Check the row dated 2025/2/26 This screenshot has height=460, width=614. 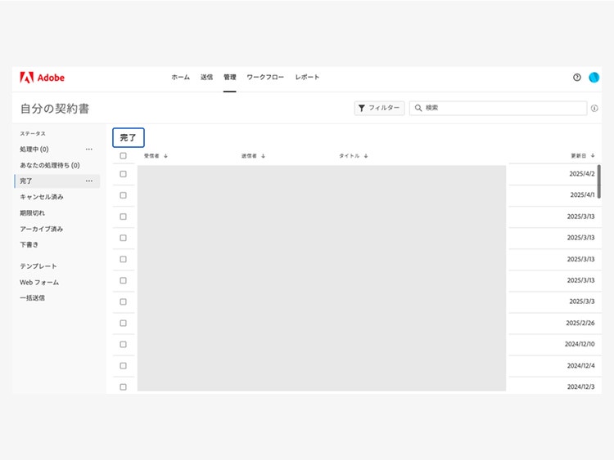(x=124, y=323)
